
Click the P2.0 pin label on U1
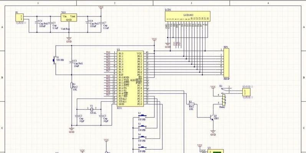139,104
